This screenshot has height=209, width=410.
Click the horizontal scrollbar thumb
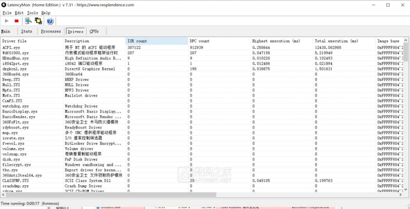pos(111,195)
